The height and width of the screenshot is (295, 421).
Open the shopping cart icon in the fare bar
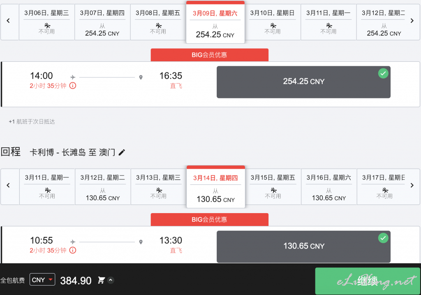pos(101,280)
